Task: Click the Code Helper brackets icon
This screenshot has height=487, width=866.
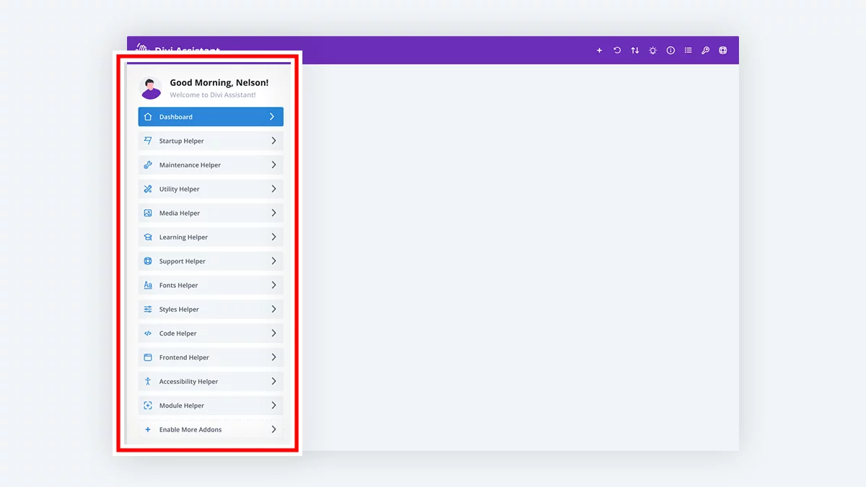Action: (148, 333)
